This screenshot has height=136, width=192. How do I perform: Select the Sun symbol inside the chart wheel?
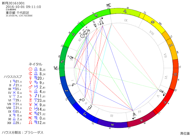pyautogui.click(x=83, y=36)
